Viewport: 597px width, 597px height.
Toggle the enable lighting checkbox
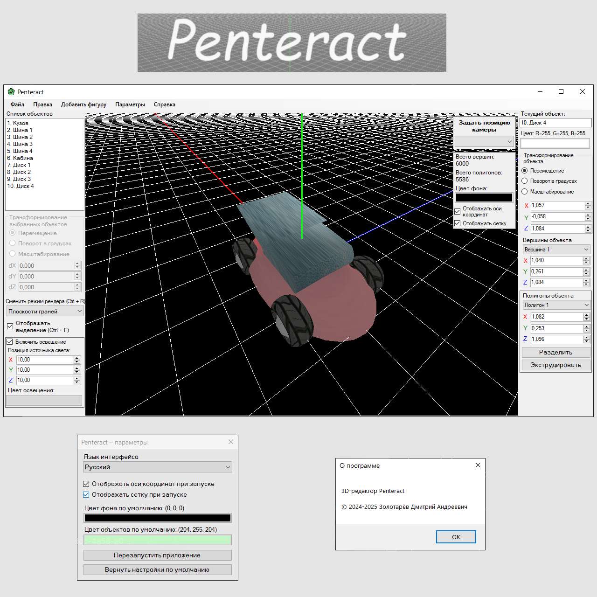click(10, 342)
